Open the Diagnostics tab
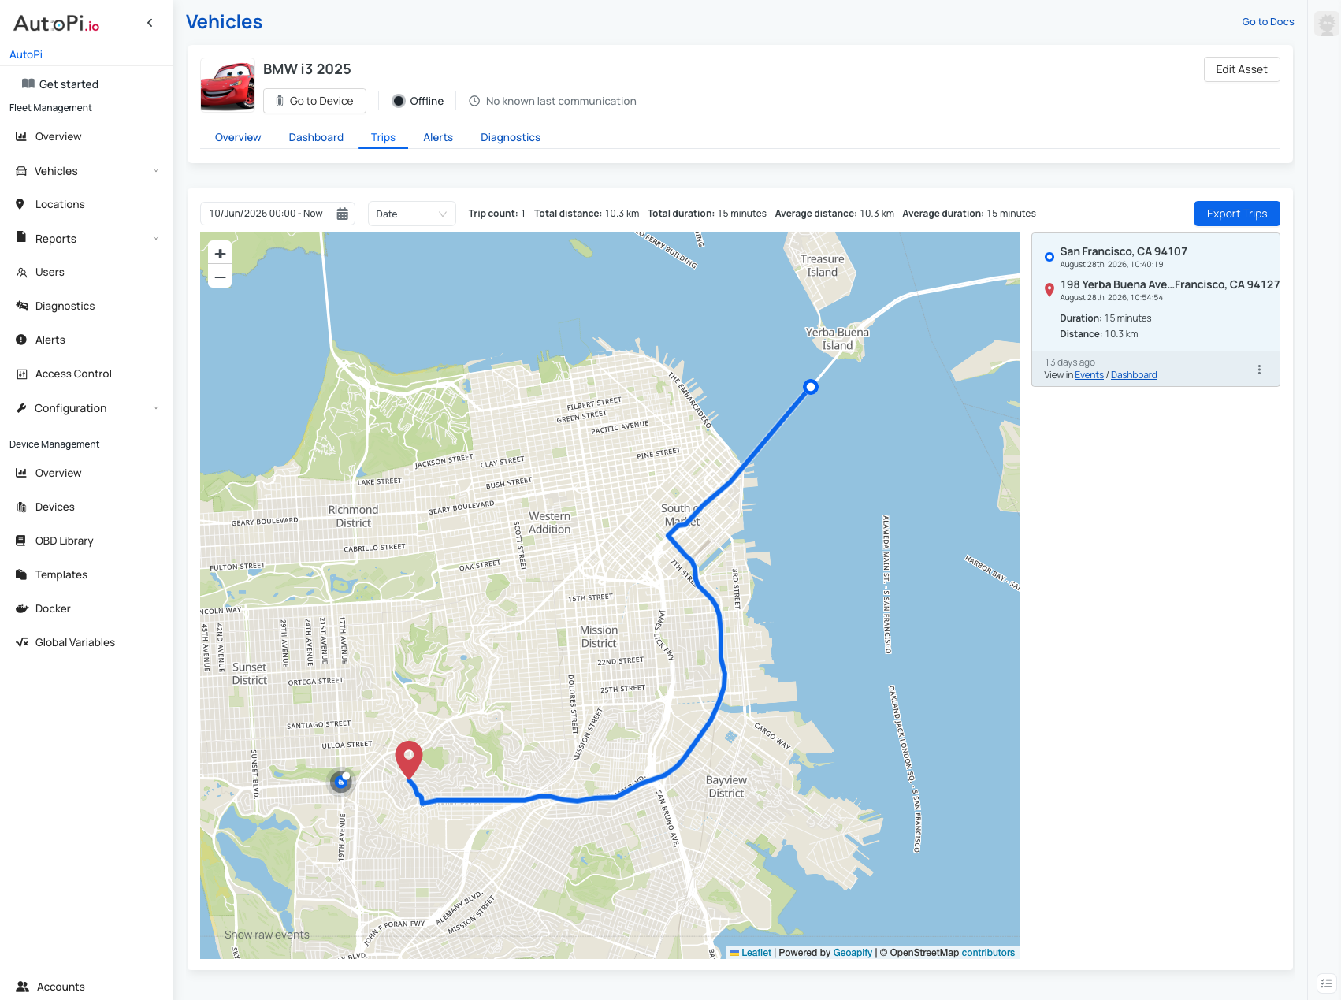 pyautogui.click(x=511, y=137)
